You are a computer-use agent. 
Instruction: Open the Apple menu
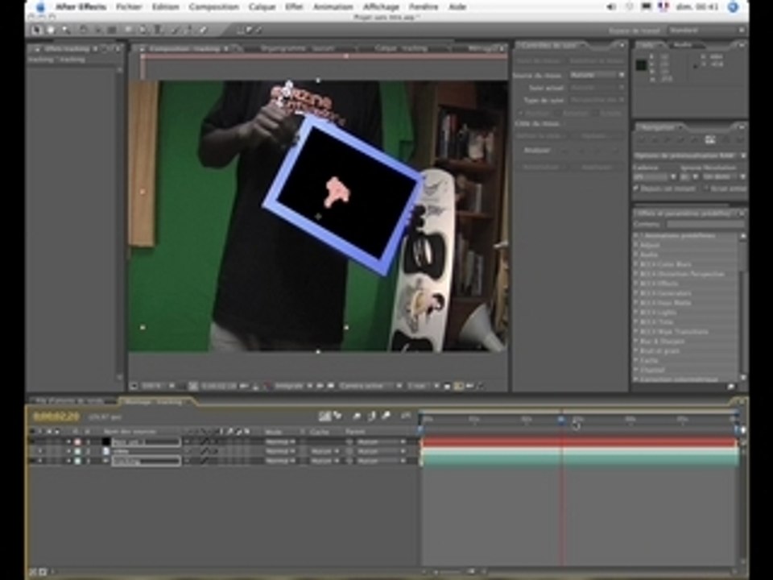41,7
